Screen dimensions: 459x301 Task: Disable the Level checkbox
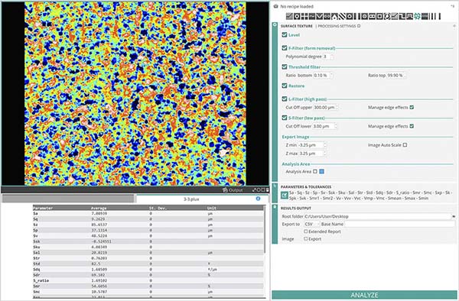[x=285, y=35]
